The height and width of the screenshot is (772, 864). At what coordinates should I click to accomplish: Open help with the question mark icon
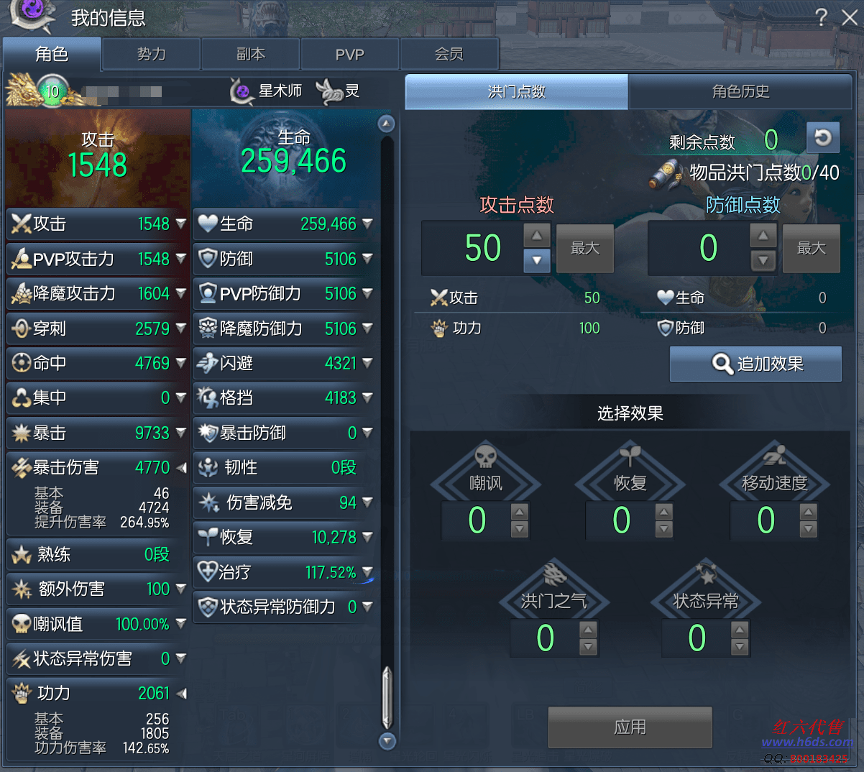[822, 17]
